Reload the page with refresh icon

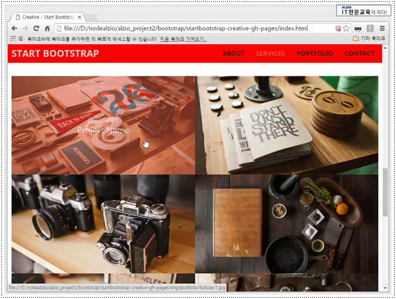pyautogui.click(x=36, y=28)
